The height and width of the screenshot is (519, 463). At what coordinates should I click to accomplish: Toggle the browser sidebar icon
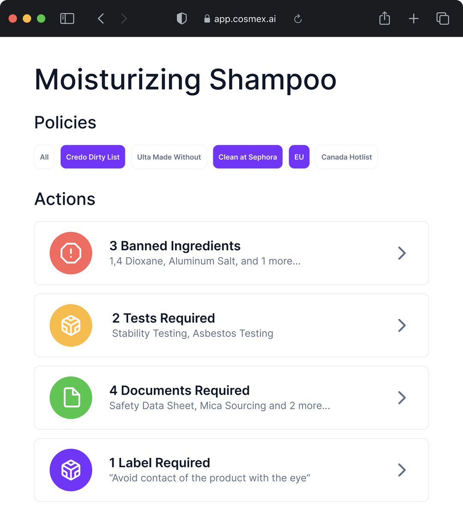click(67, 18)
